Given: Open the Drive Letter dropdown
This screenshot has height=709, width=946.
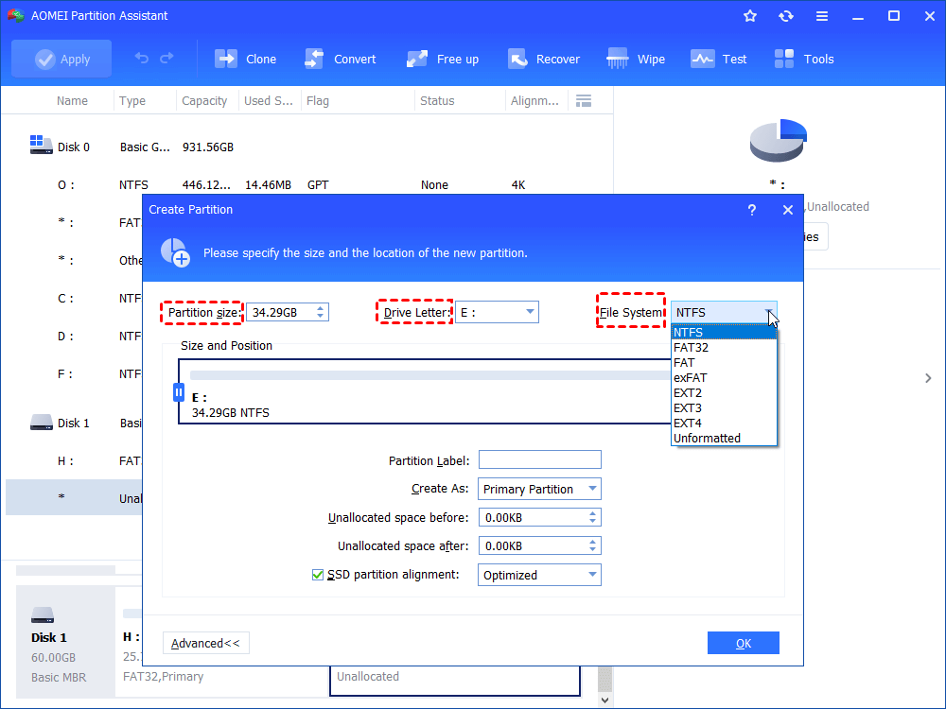Looking at the screenshot, I should pyautogui.click(x=529, y=311).
